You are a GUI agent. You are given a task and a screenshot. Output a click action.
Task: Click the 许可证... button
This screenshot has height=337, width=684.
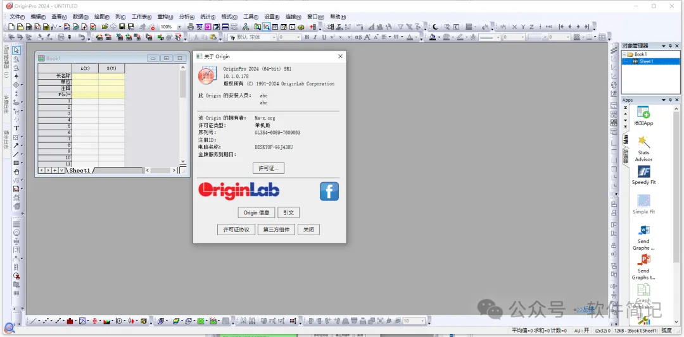pyautogui.click(x=269, y=168)
